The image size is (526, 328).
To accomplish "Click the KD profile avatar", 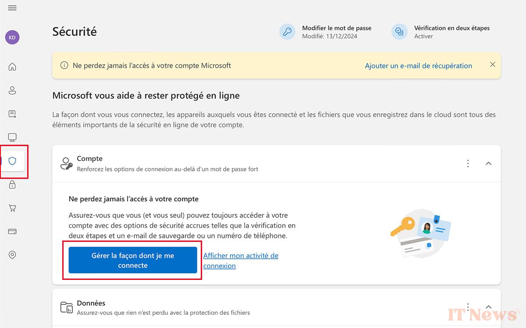I will tap(12, 37).
